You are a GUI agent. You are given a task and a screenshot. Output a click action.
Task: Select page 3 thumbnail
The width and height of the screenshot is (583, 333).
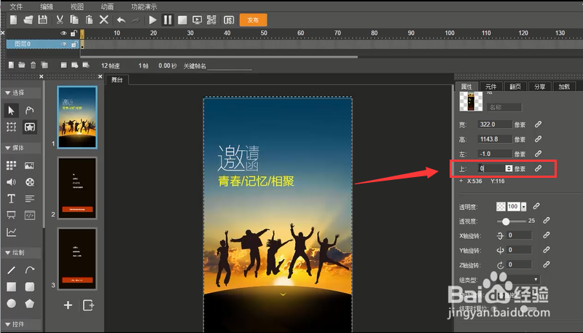(x=77, y=259)
